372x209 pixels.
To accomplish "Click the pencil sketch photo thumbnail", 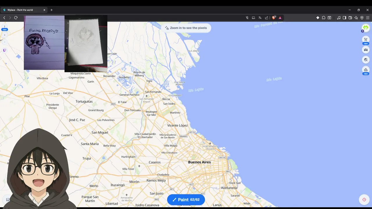I will click(86, 44).
